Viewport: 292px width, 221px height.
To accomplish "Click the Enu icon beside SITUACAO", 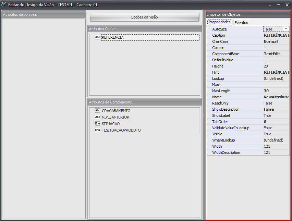I will pyautogui.click(x=97, y=124).
